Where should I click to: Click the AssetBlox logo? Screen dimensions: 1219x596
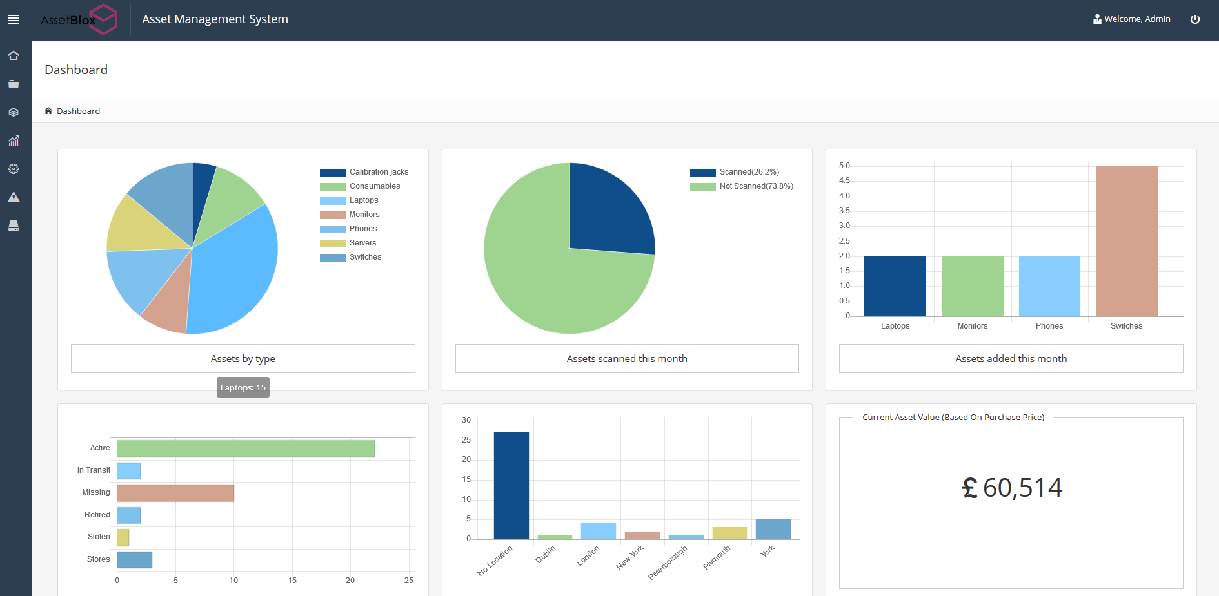click(x=77, y=19)
